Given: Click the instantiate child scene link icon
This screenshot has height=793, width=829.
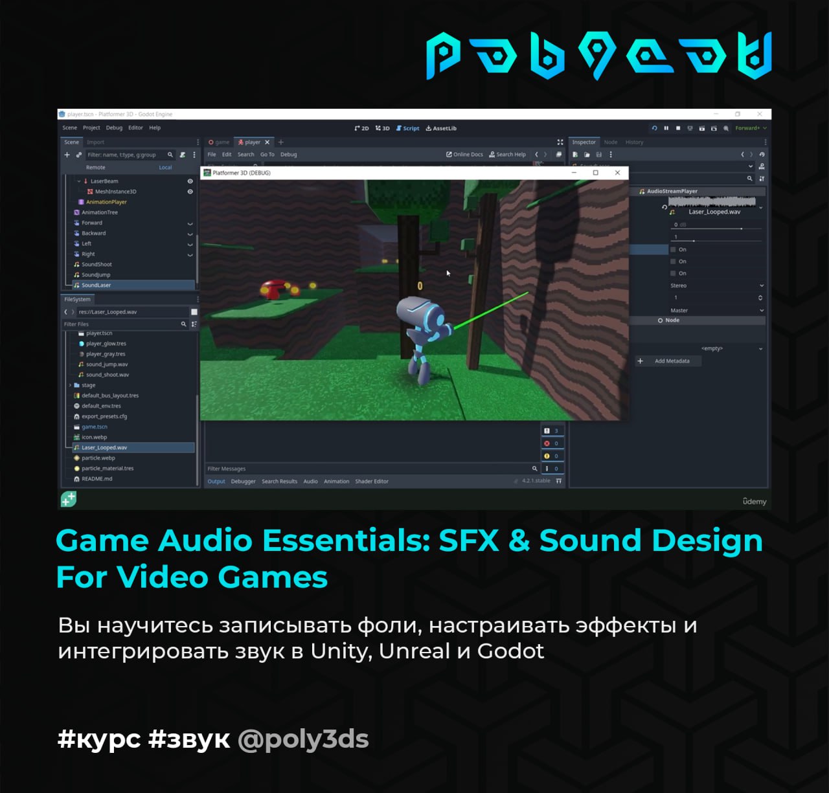Looking at the screenshot, I should click(79, 155).
